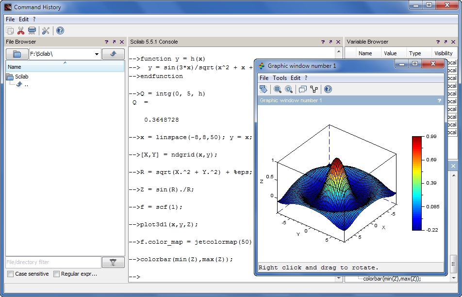Open the ? menu in graphic window
Viewport: 462px width, 297px height.
(306, 78)
